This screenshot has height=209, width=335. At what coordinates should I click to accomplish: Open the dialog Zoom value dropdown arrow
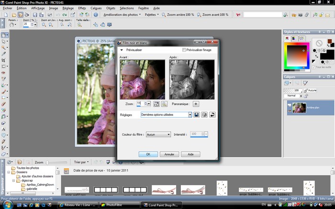[x=149, y=104]
